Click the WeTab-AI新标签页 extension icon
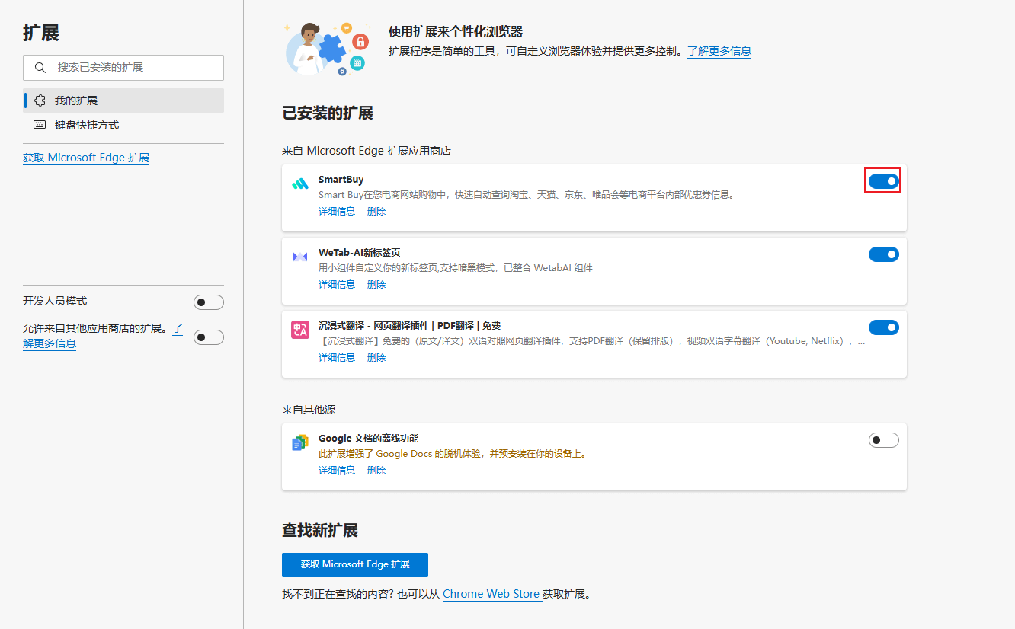This screenshot has width=1015, height=629. (x=301, y=254)
